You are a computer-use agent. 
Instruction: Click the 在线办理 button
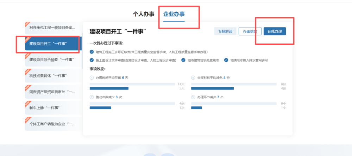(x=275, y=31)
